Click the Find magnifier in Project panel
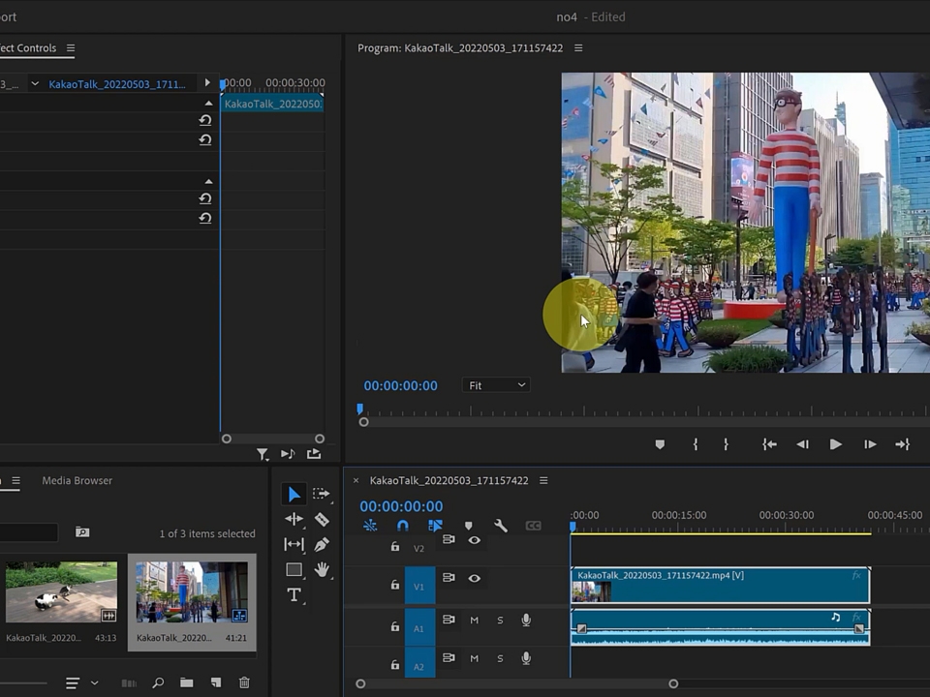This screenshot has width=930, height=697. [158, 682]
